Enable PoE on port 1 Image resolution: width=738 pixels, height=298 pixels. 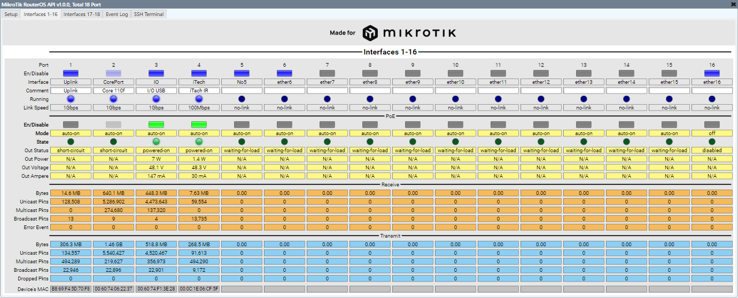pos(71,124)
